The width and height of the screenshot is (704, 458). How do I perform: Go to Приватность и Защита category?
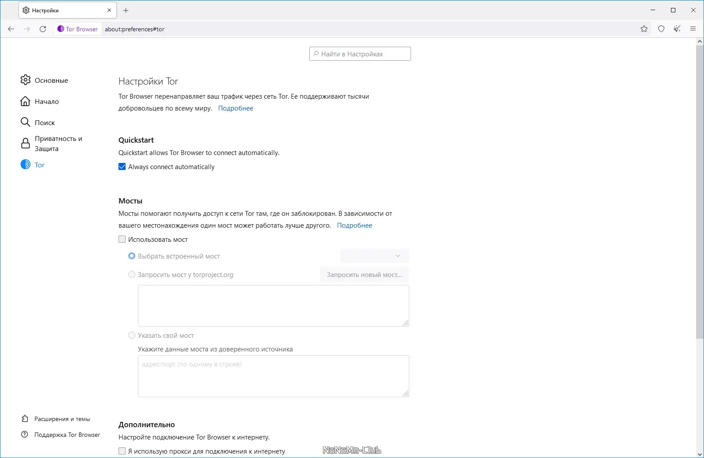(58, 144)
